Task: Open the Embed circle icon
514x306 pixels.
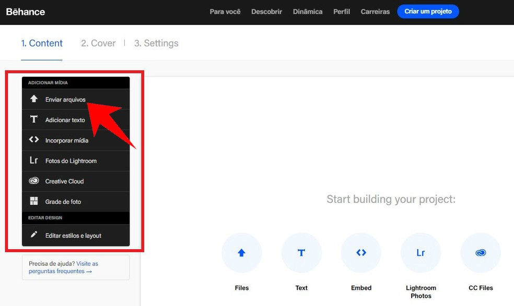Action: point(361,252)
